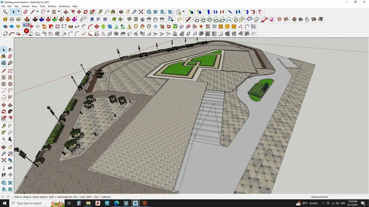Close the small floating 'A...' toolbar
This screenshot has width=369, height=207.
(x=28, y=25)
